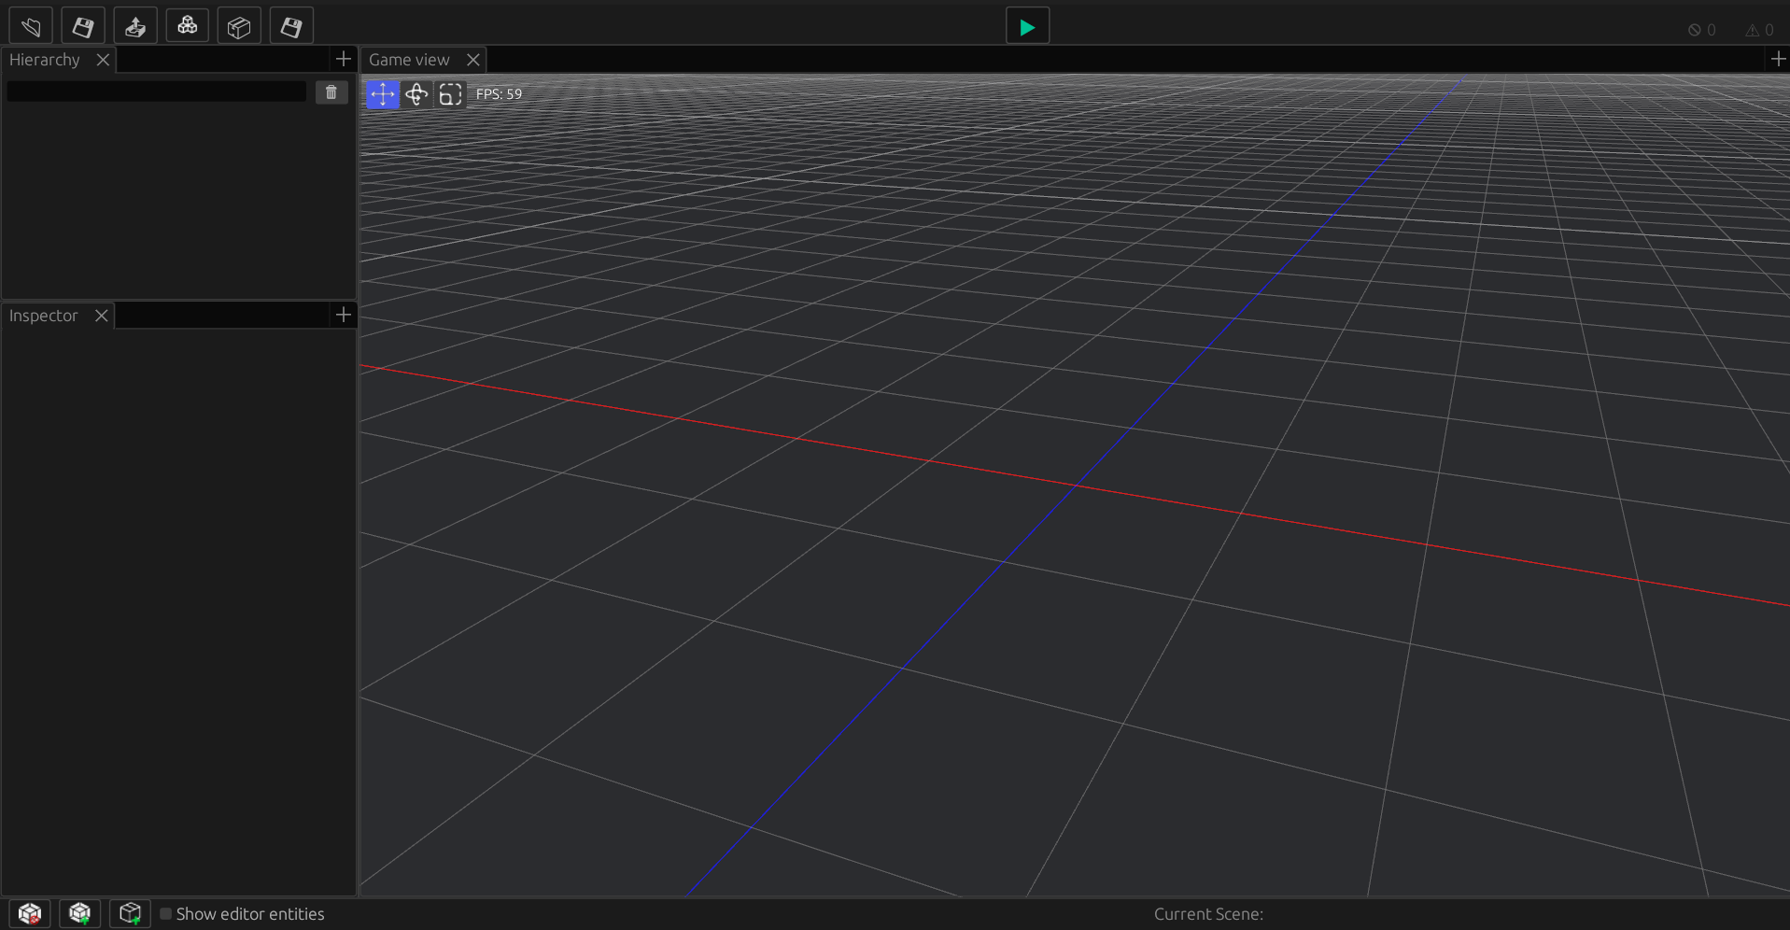Select the Hierarchy tab
1790x930 pixels.
point(45,60)
